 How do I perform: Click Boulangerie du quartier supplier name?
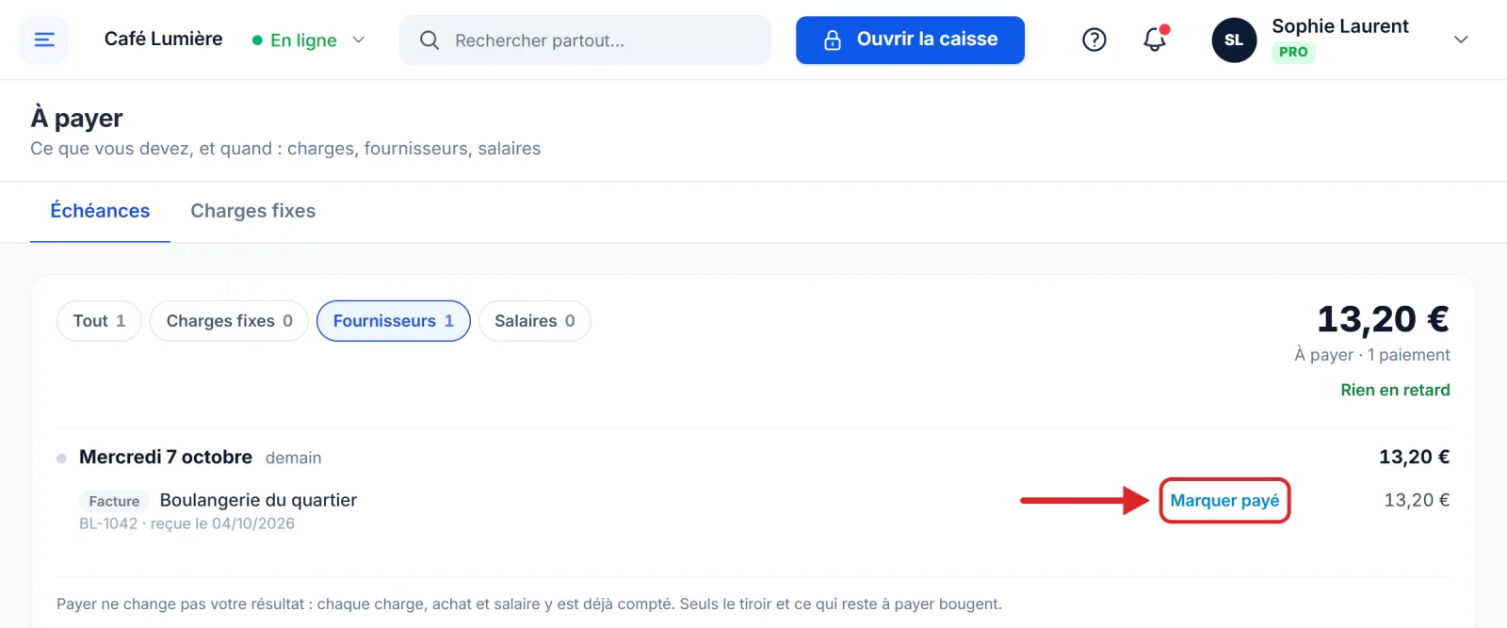tap(258, 500)
